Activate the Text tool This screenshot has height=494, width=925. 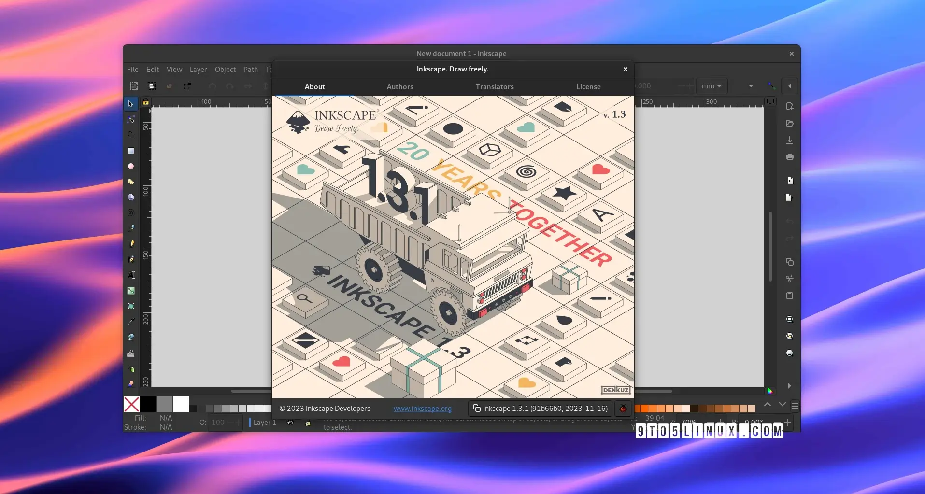(x=130, y=275)
